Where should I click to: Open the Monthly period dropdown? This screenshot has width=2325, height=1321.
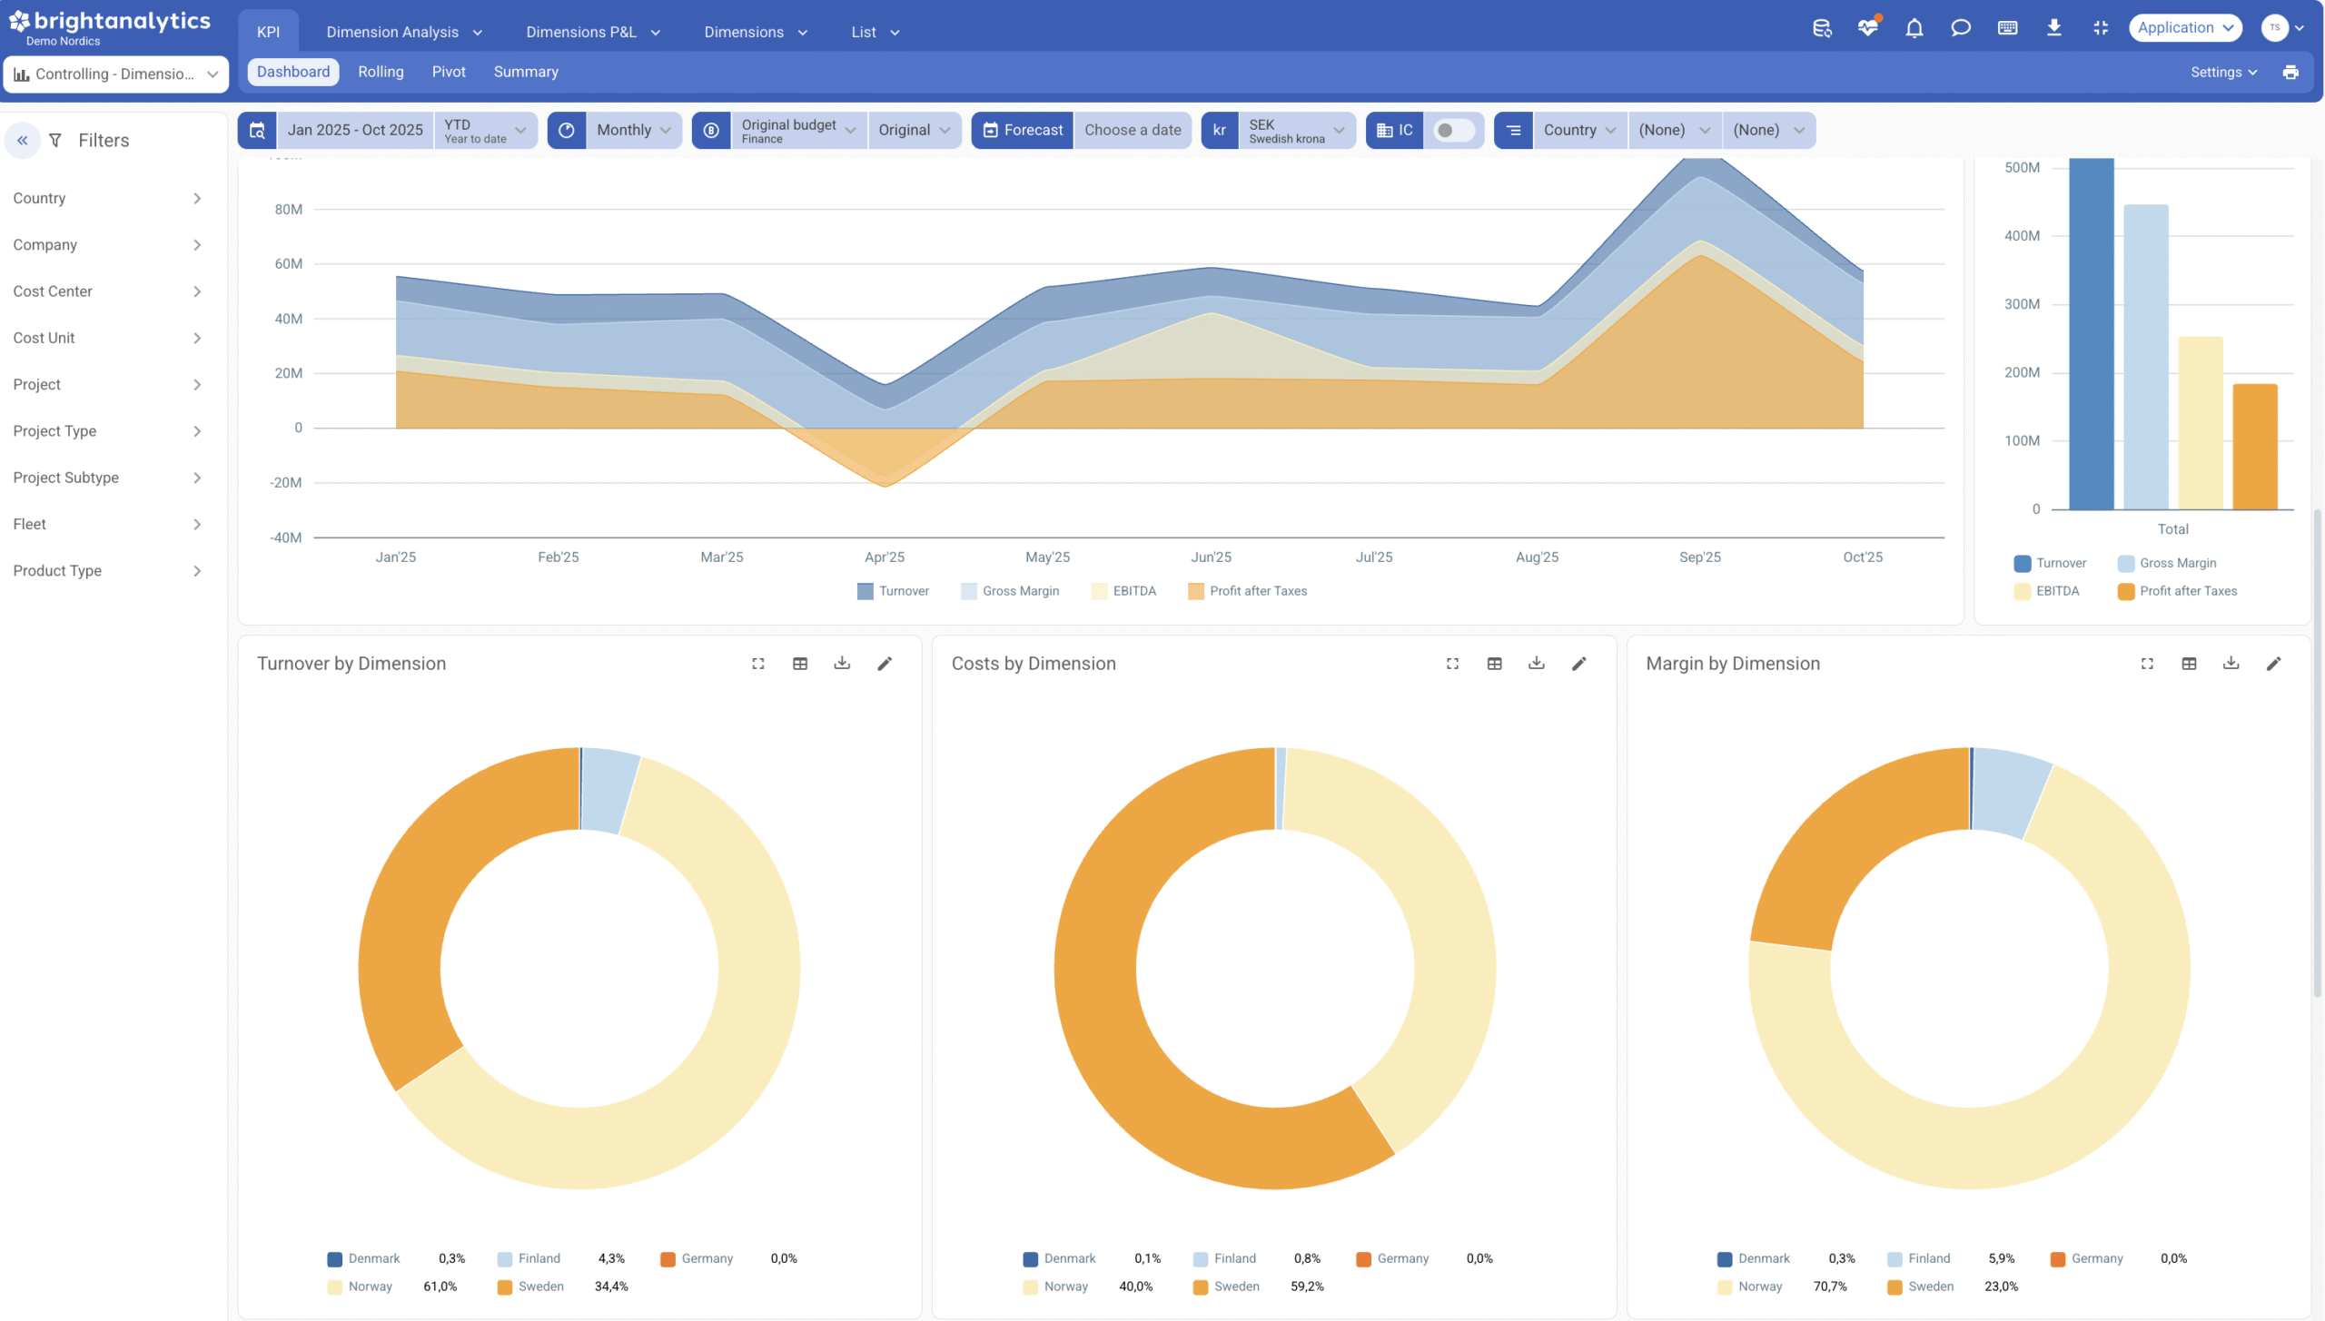(x=633, y=130)
